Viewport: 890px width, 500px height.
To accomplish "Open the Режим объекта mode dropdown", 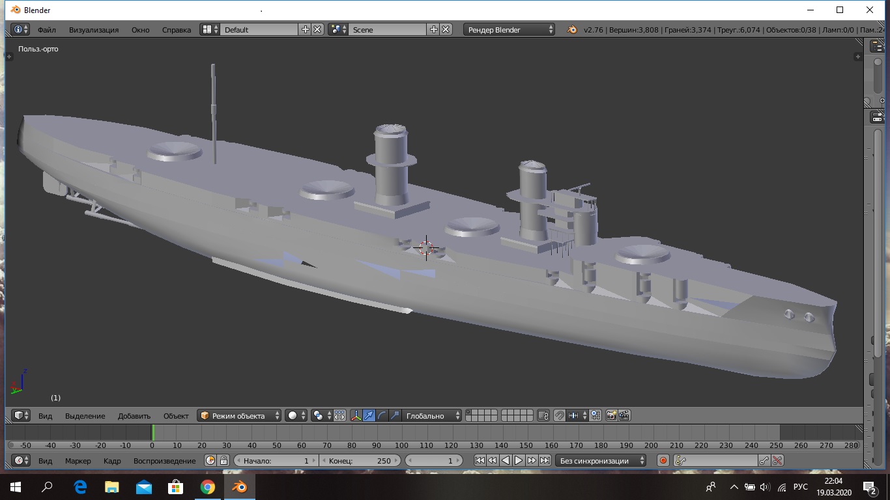I will 239,415.
